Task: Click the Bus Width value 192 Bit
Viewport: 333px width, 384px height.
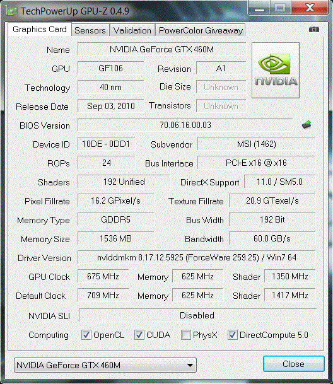Action: [272, 219]
